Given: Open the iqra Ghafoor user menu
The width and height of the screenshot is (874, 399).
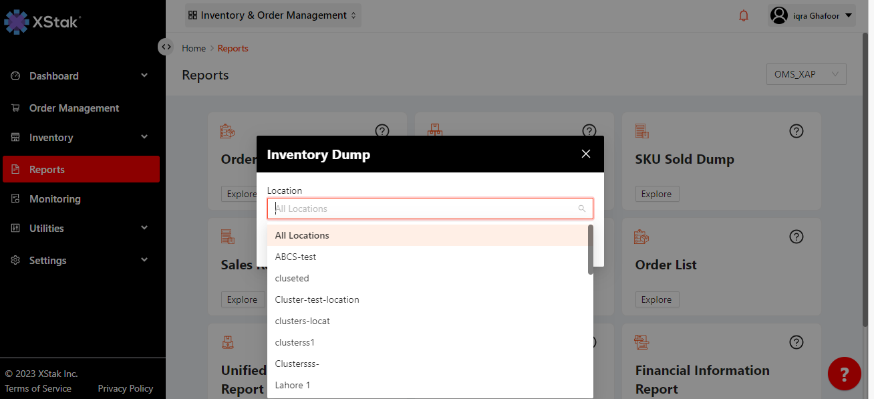Looking at the screenshot, I should [812, 15].
